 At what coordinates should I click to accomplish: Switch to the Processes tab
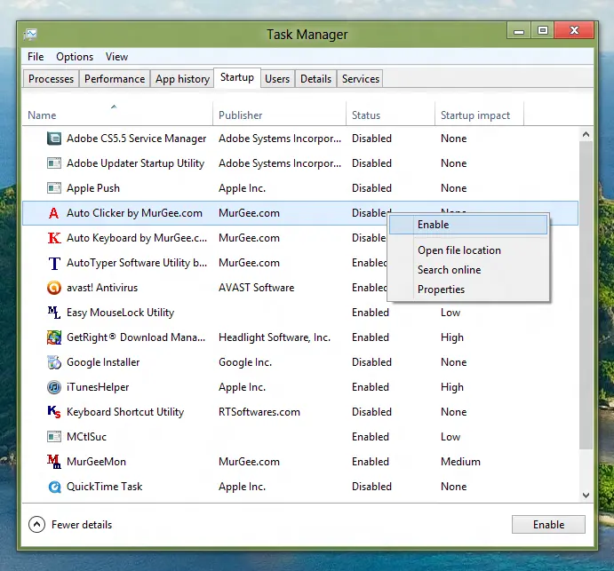click(51, 79)
